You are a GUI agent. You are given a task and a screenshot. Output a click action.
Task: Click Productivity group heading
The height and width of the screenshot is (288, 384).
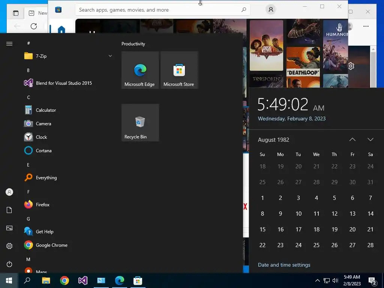tap(133, 44)
